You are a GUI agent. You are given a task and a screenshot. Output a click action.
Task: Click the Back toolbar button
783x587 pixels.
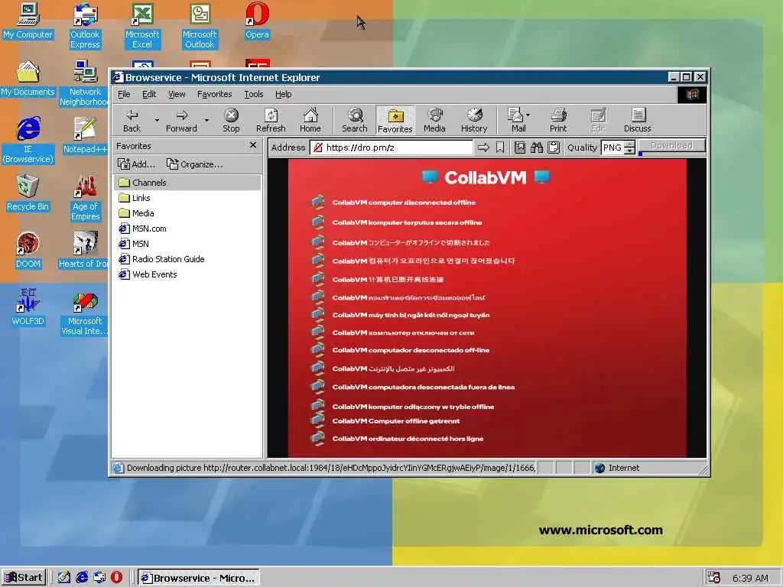coord(132,120)
